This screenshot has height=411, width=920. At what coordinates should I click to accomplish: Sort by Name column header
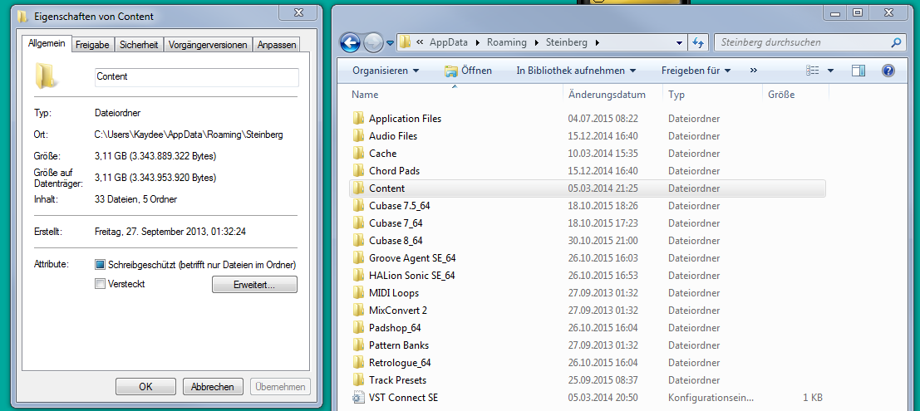455,95
